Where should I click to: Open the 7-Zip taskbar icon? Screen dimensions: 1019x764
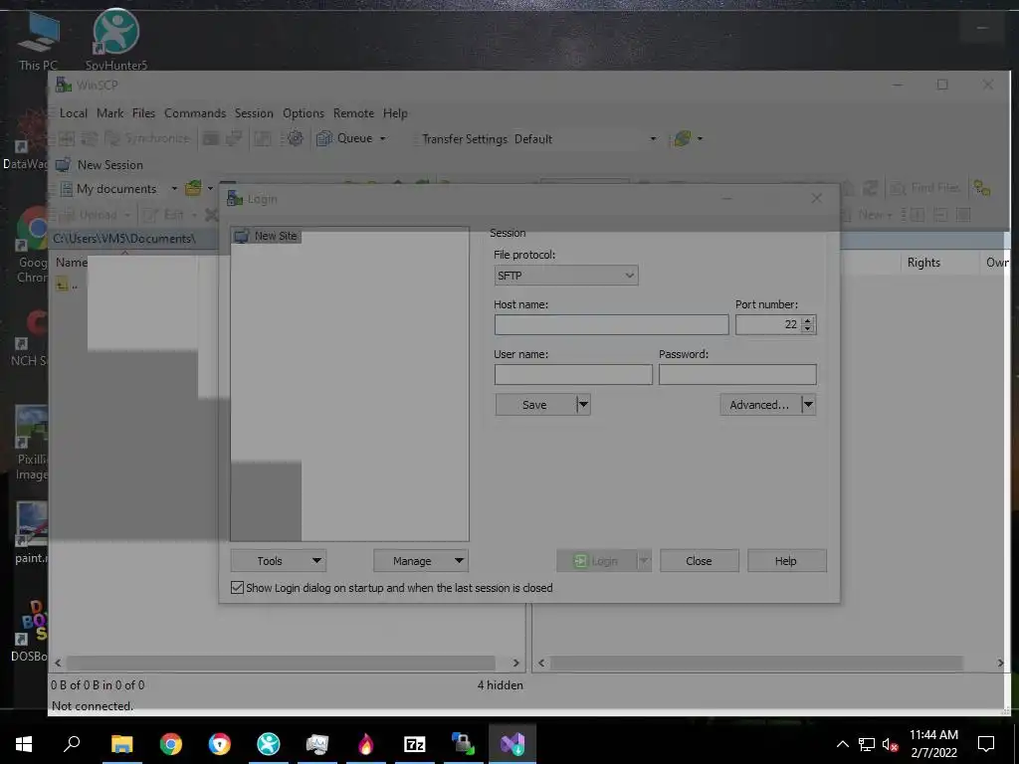pos(415,744)
